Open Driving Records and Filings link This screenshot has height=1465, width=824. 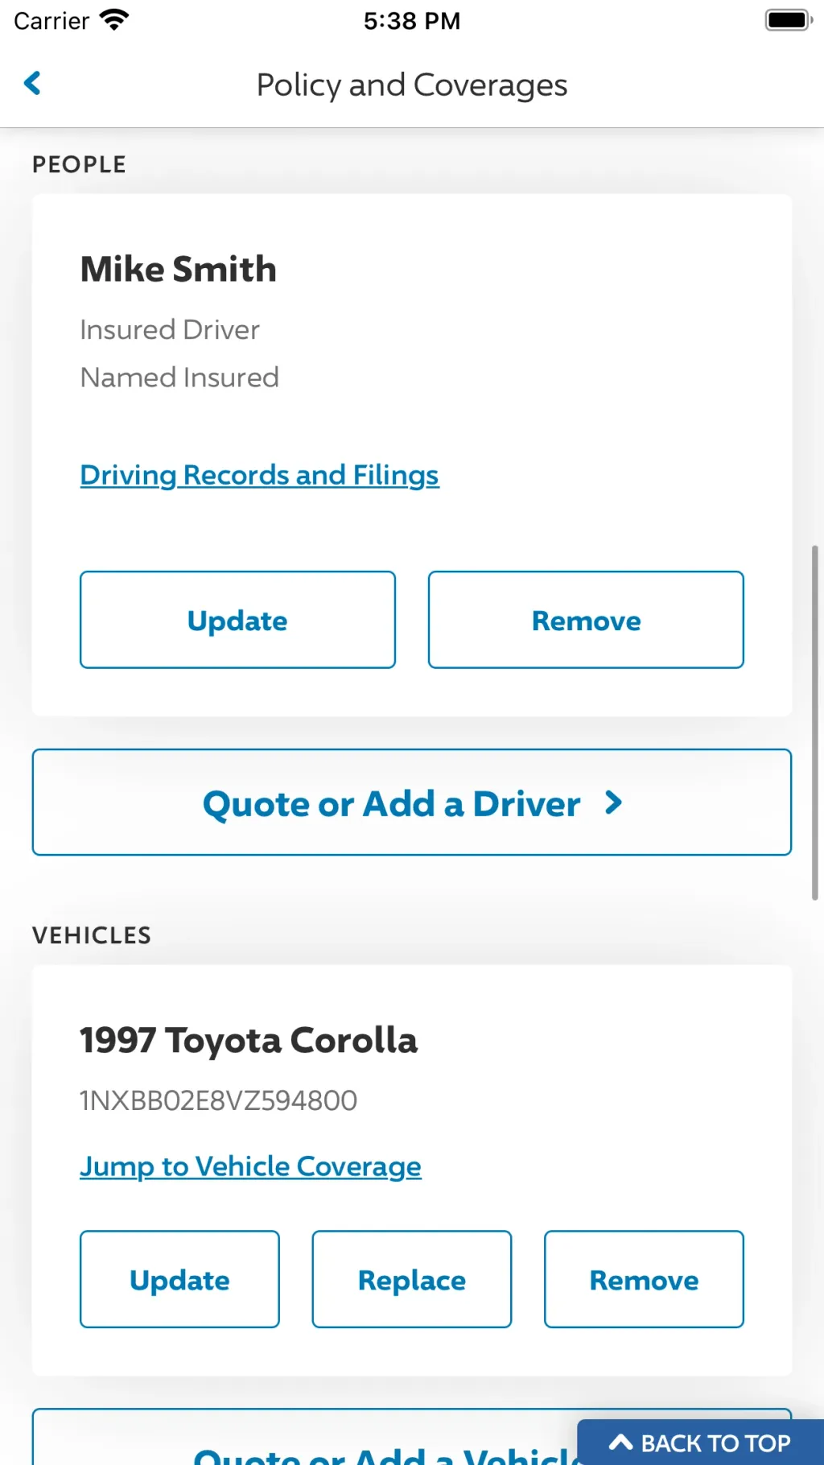259,475
